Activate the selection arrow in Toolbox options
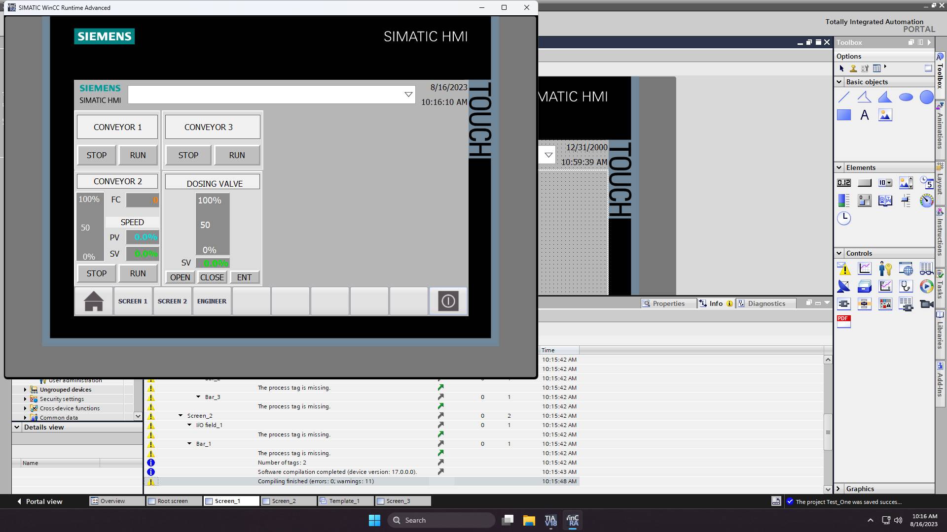The height and width of the screenshot is (532, 947). point(841,68)
